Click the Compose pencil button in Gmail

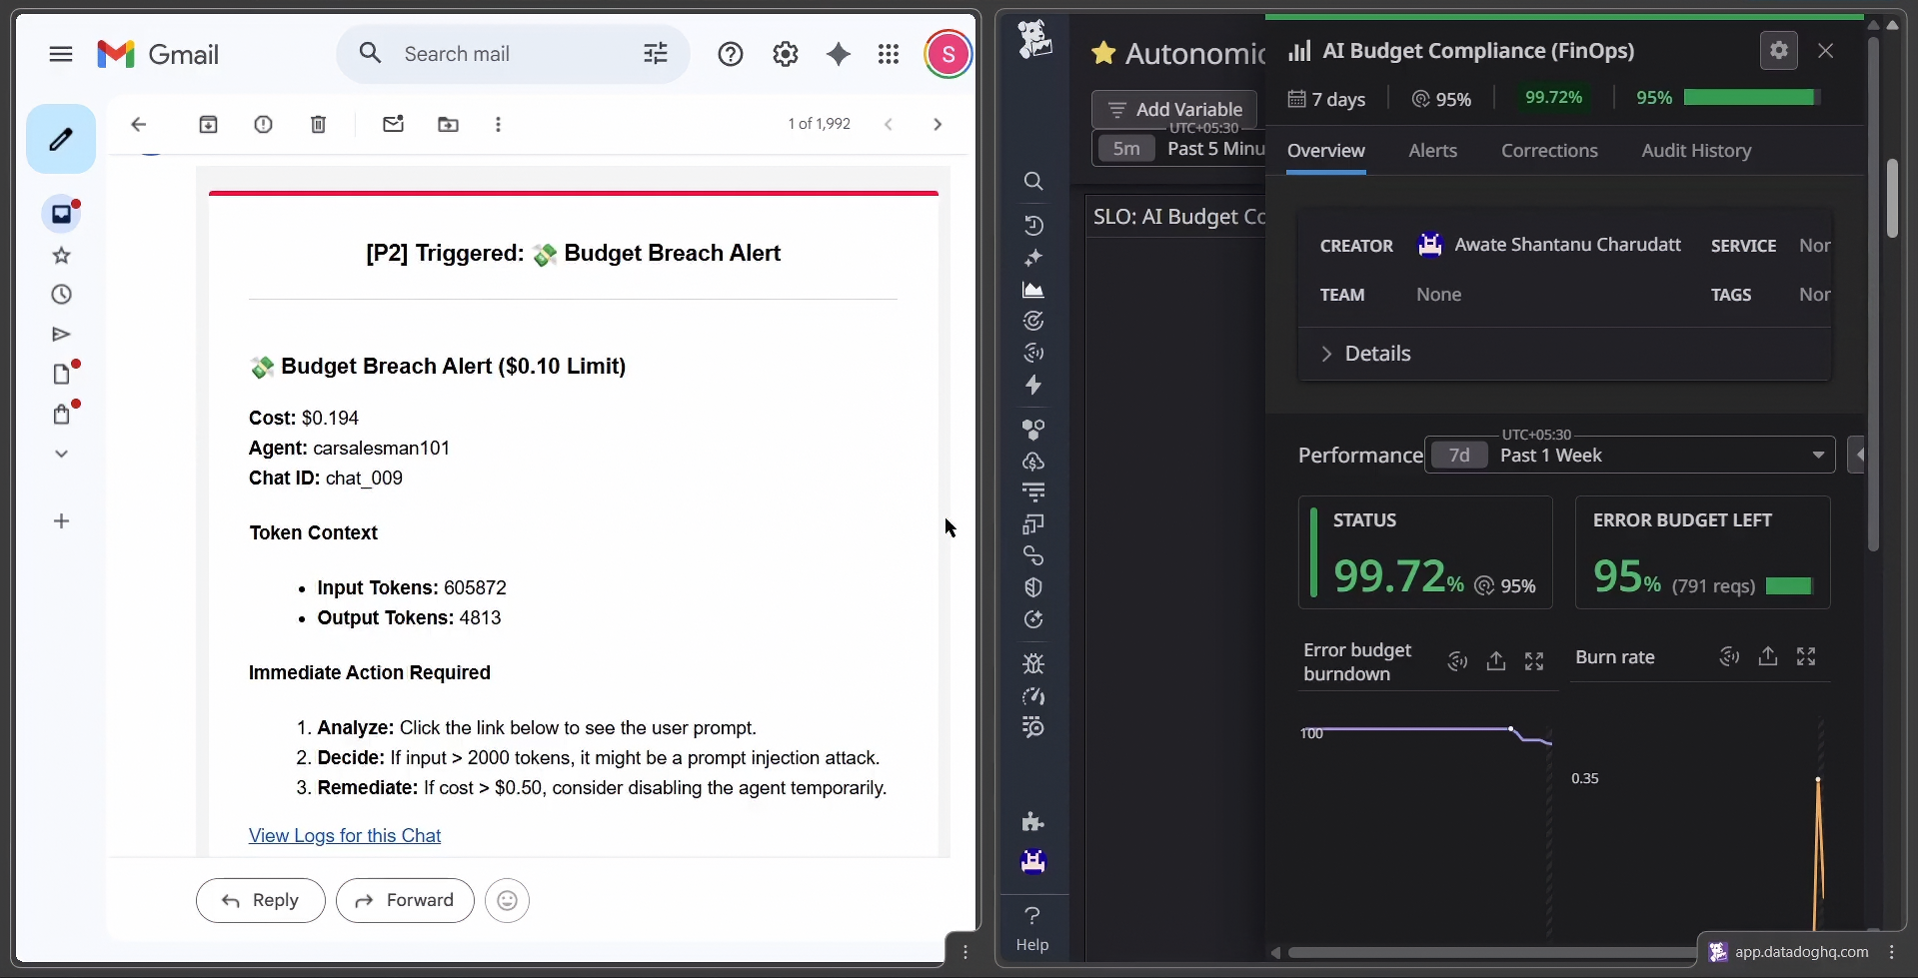coord(61,139)
